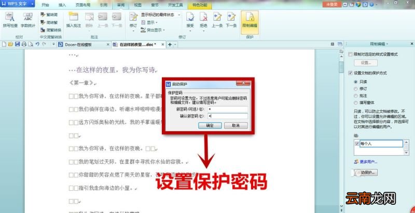Click the blue help question mark icon

pos(371,5)
